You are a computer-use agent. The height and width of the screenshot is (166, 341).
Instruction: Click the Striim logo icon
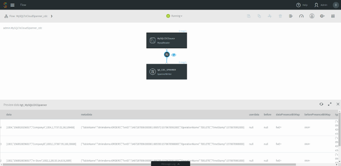[5, 5]
